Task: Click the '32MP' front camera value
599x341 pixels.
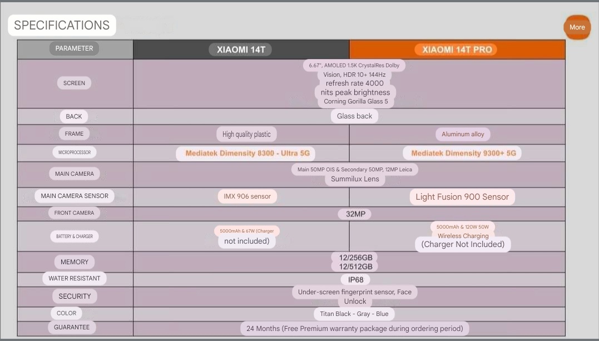Action: click(x=355, y=214)
